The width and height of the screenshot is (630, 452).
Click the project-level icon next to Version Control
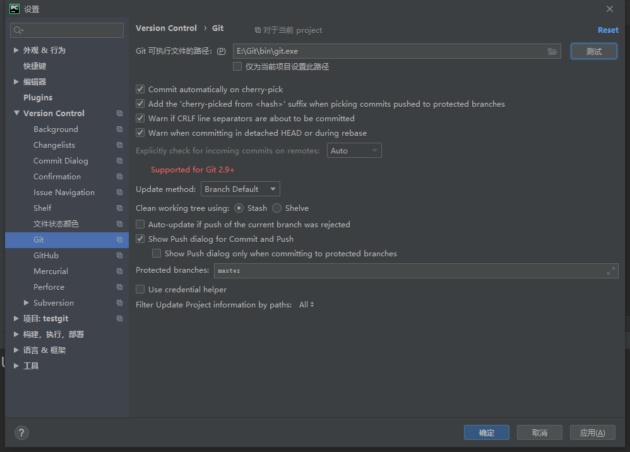point(120,113)
